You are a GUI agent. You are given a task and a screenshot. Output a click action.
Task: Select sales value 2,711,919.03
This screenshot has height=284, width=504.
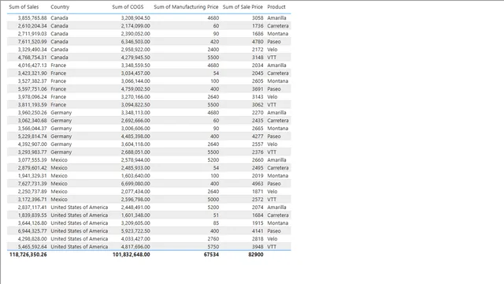[x=32, y=34]
